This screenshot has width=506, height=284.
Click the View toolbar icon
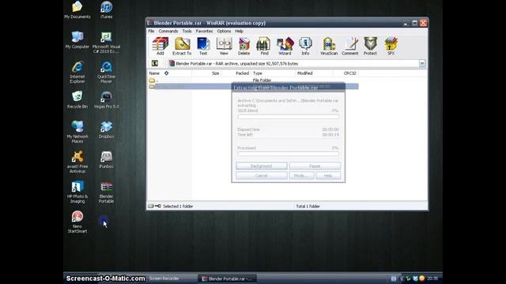pos(224,46)
